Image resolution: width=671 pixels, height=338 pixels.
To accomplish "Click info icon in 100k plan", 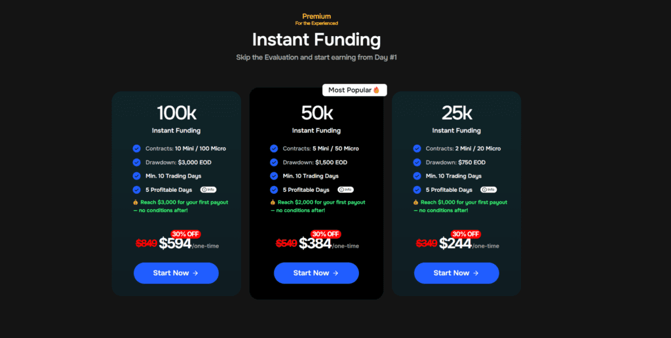I will tap(207, 189).
